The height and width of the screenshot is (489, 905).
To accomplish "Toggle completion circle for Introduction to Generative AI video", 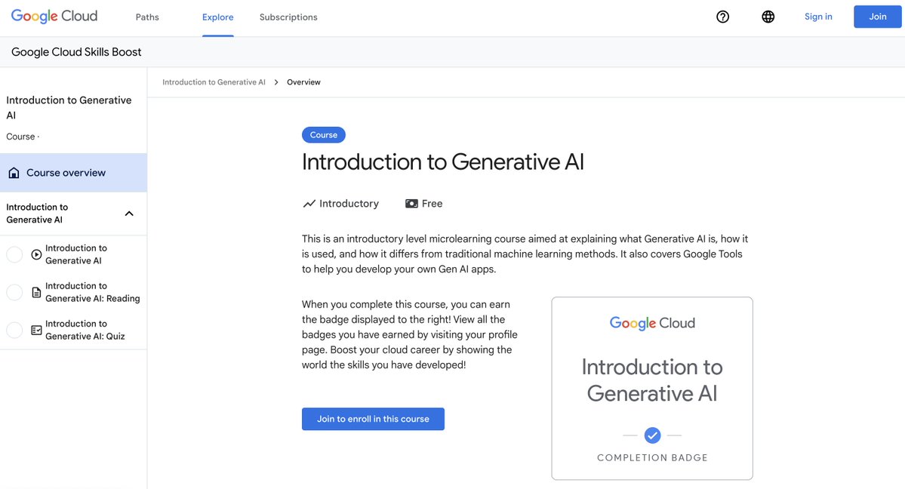I will click(x=14, y=254).
